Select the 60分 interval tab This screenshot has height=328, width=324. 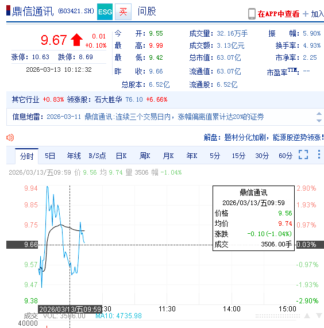(286, 156)
